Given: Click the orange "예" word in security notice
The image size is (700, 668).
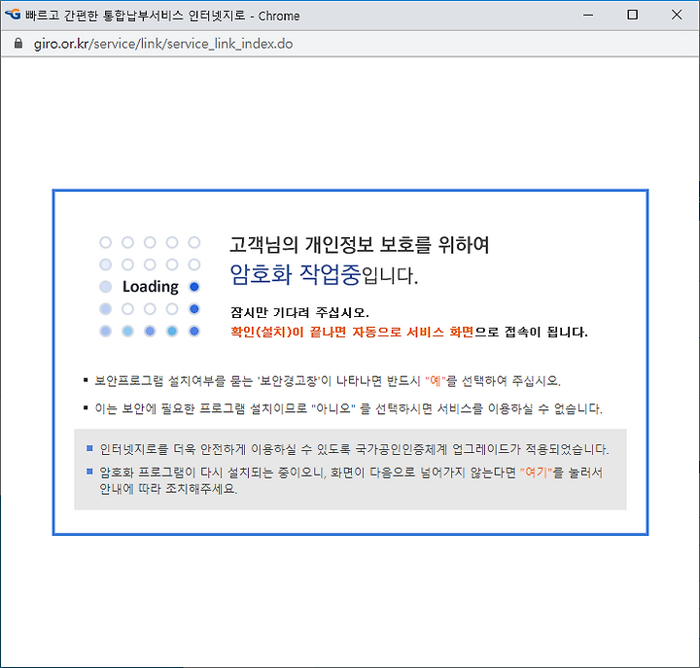Looking at the screenshot, I should (436, 381).
